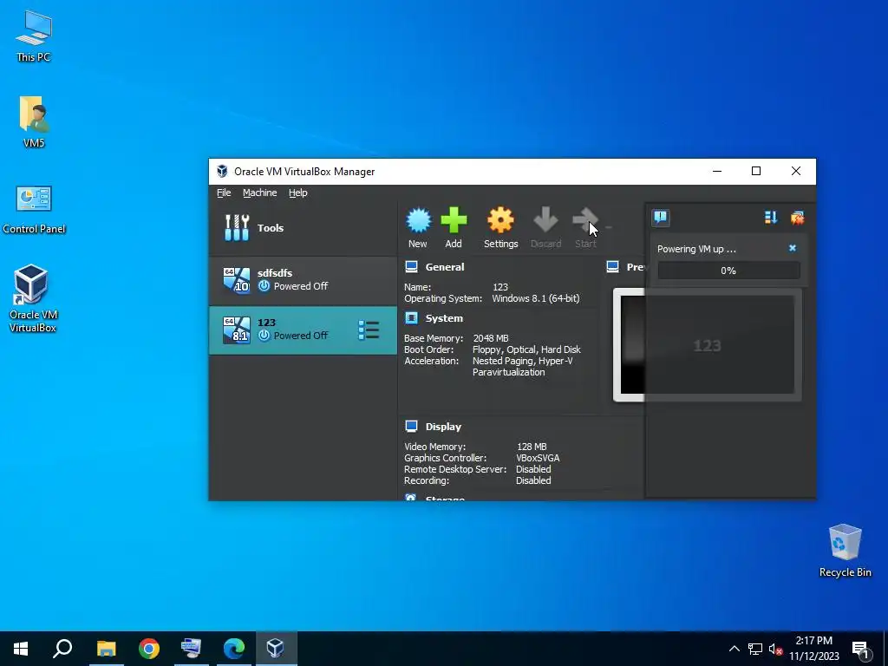Click the Windows 8.1 (64-bit) operating system value
The width and height of the screenshot is (888, 666).
pos(536,298)
